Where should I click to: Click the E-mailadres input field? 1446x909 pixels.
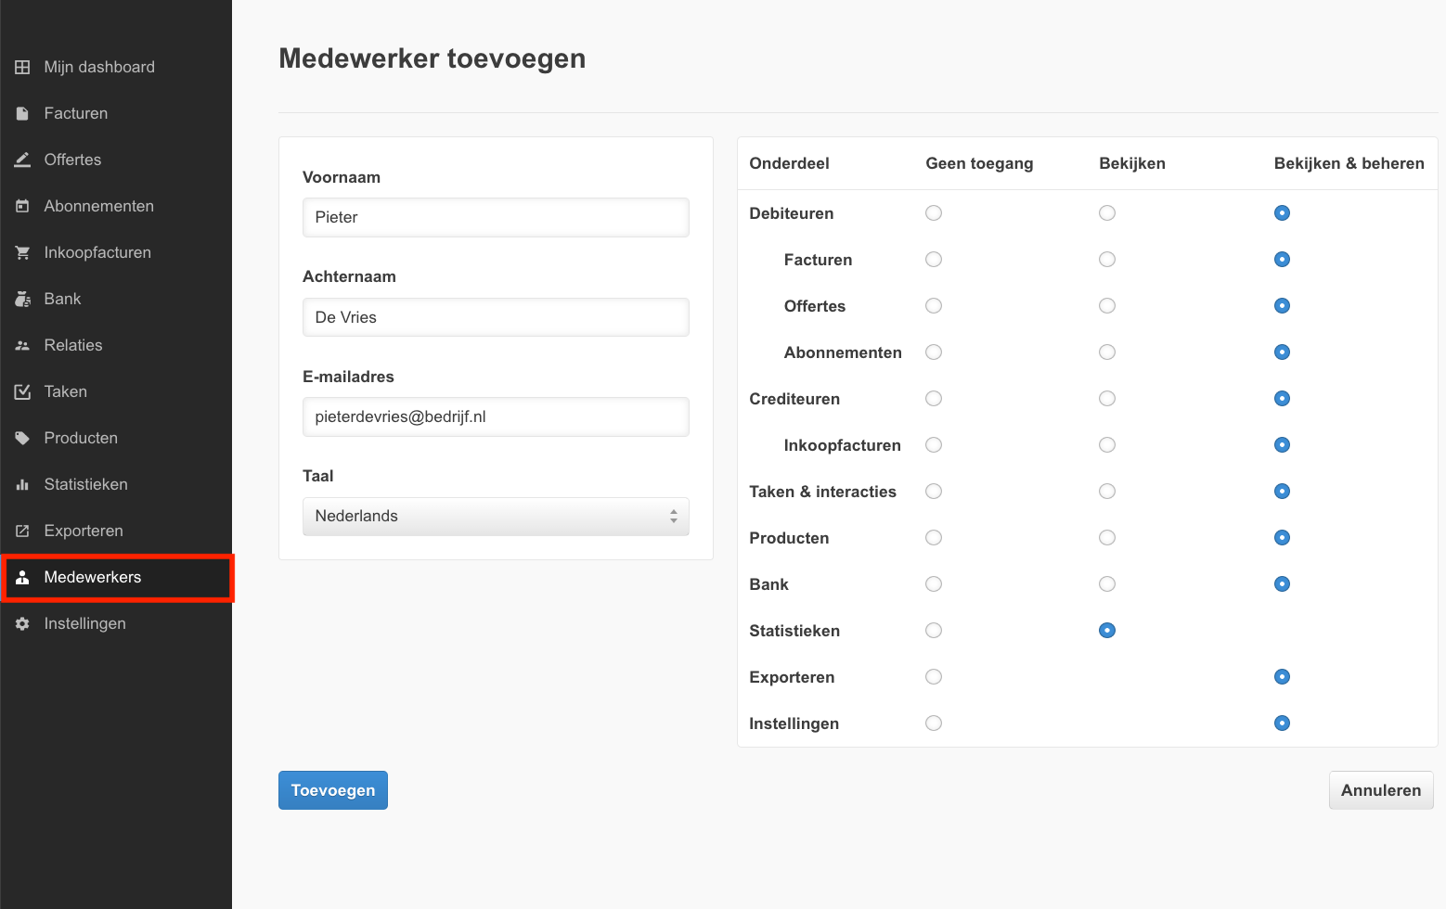[x=495, y=416]
